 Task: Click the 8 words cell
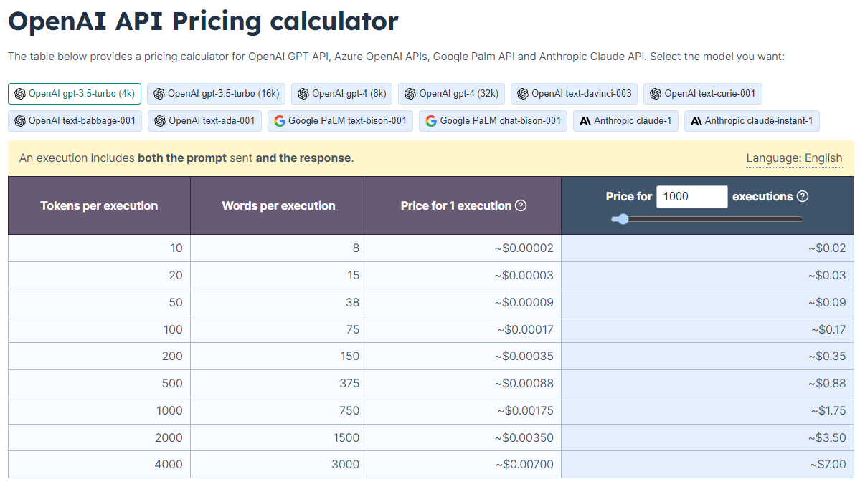[x=278, y=248]
